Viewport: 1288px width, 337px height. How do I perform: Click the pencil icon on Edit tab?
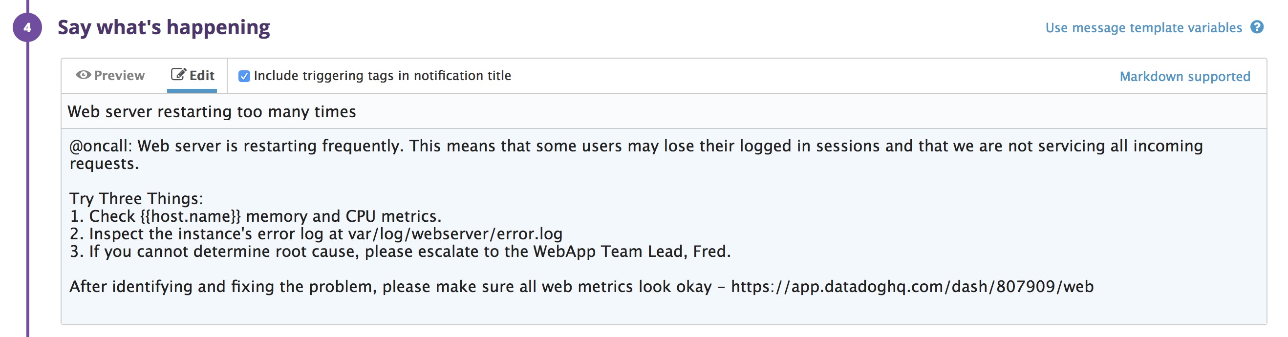178,75
